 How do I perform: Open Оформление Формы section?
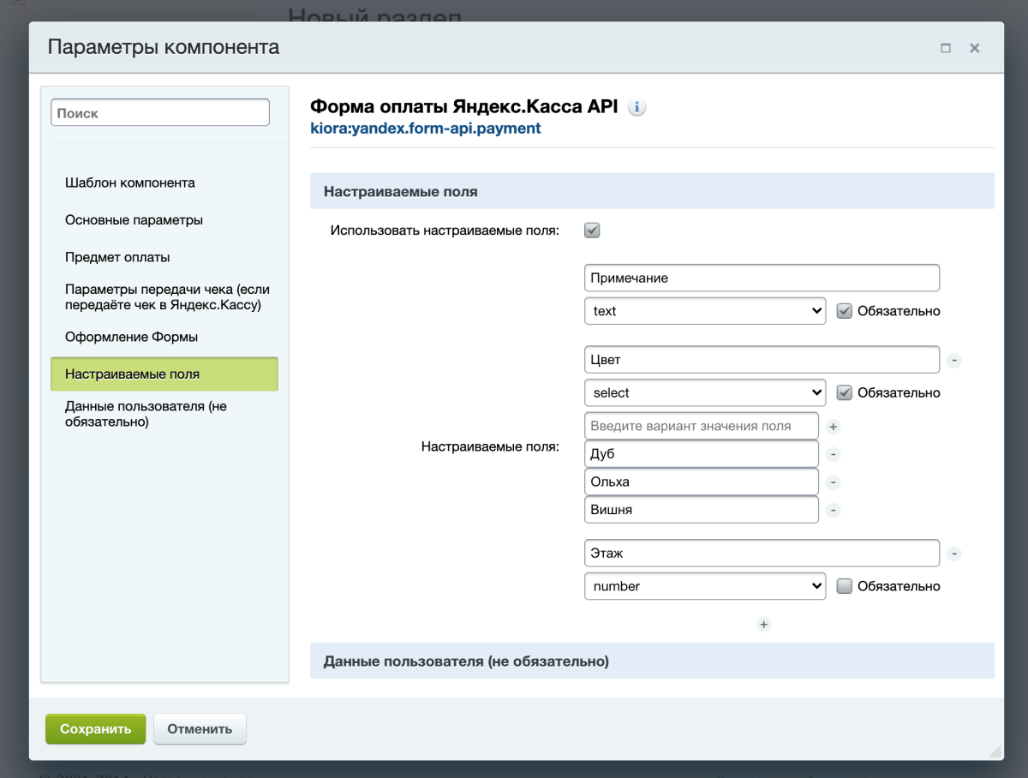point(131,338)
